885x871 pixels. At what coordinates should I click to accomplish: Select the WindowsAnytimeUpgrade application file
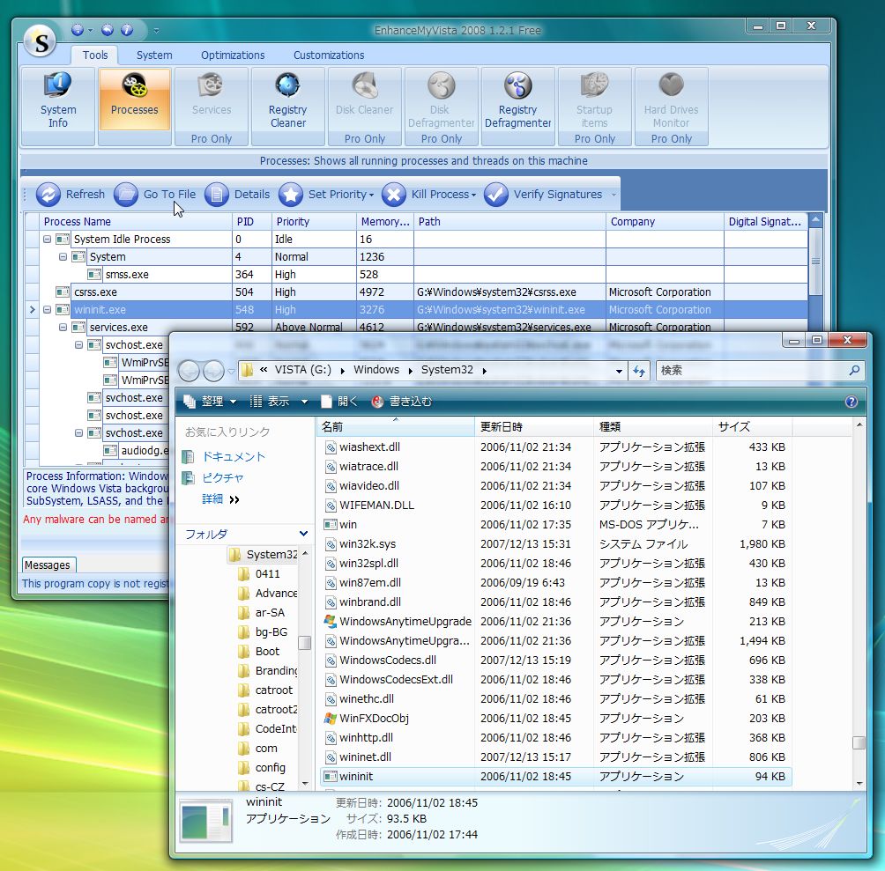pos(556,621)
